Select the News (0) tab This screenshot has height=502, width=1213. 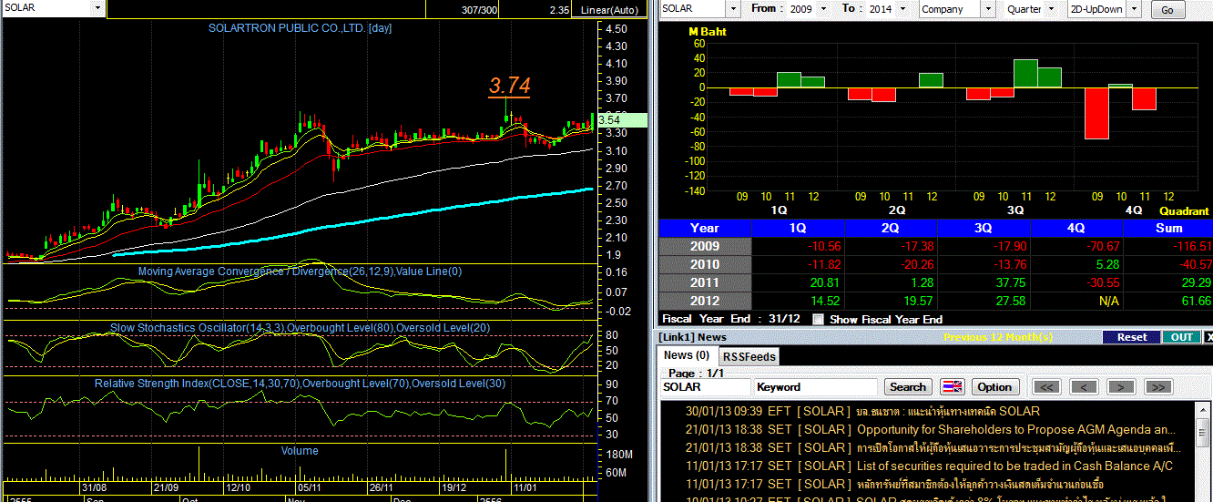(x=687, y=355)
